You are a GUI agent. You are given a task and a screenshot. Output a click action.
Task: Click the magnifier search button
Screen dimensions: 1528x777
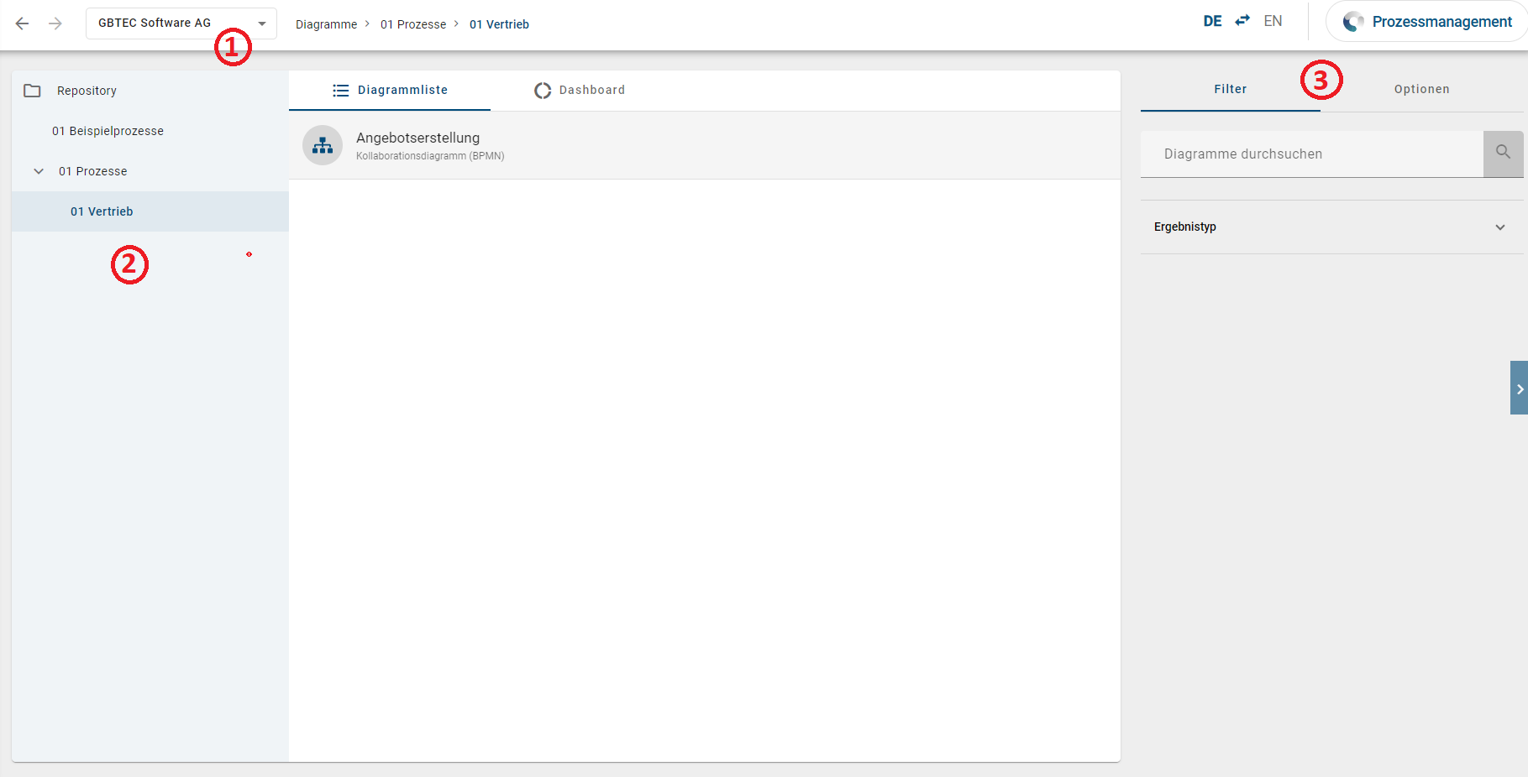pyautogui.click(x=1503, y=154)
